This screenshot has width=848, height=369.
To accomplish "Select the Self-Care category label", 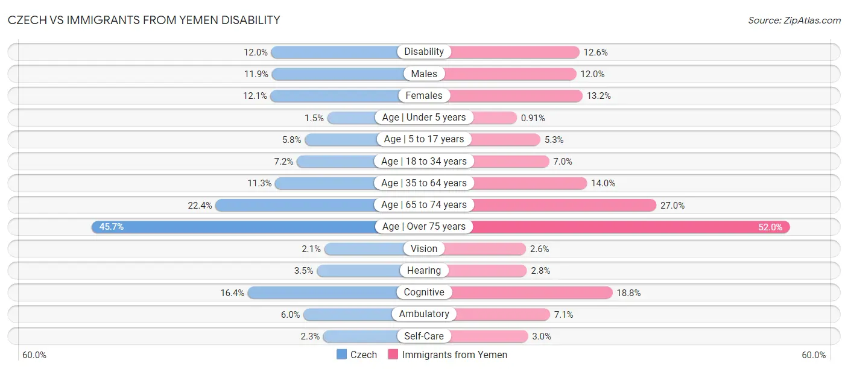I will coord(424,336).
